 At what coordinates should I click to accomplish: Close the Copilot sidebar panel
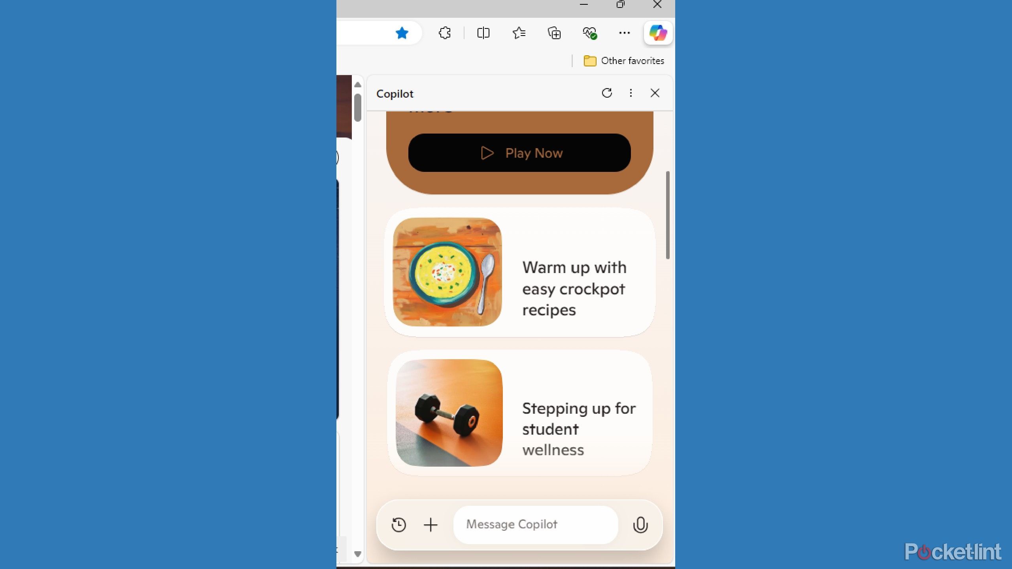coord(655,92)
